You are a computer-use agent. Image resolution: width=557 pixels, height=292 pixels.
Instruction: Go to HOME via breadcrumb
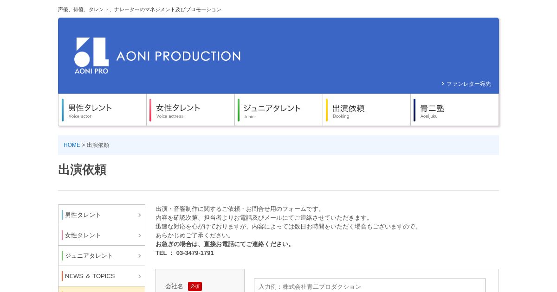tap(72, 145)
